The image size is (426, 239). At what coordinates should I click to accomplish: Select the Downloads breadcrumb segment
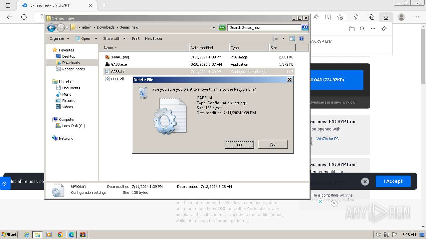coord(106,28)
